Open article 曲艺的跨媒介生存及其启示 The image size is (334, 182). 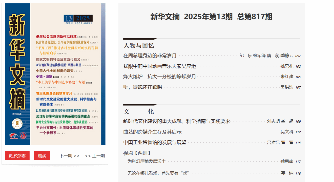(x=152, y=132)
